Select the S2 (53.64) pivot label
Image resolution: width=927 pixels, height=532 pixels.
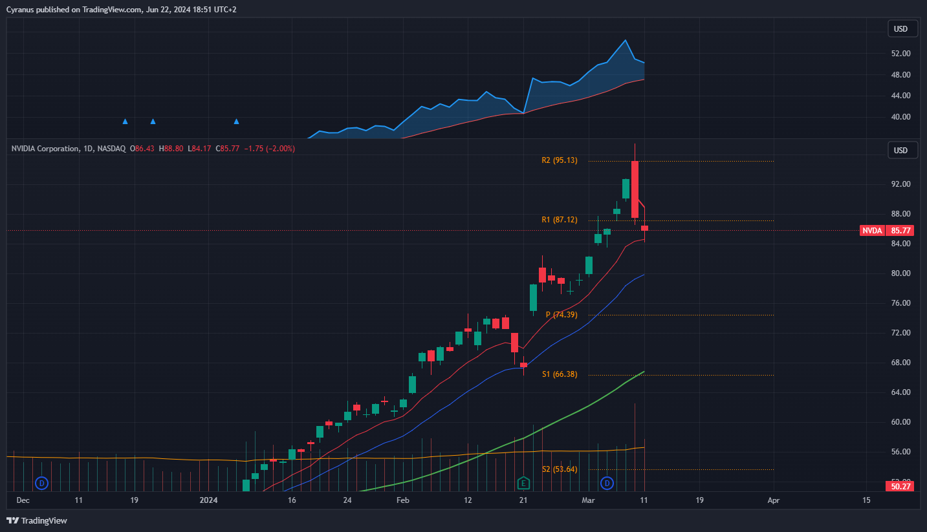pyautogui.click(x=560, y=469)
